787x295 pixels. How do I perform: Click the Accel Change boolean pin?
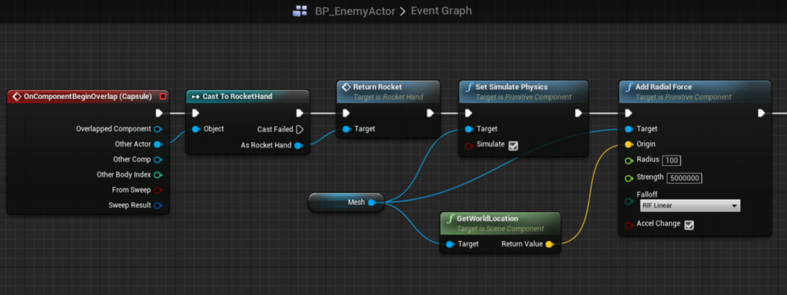coord(629,225)
